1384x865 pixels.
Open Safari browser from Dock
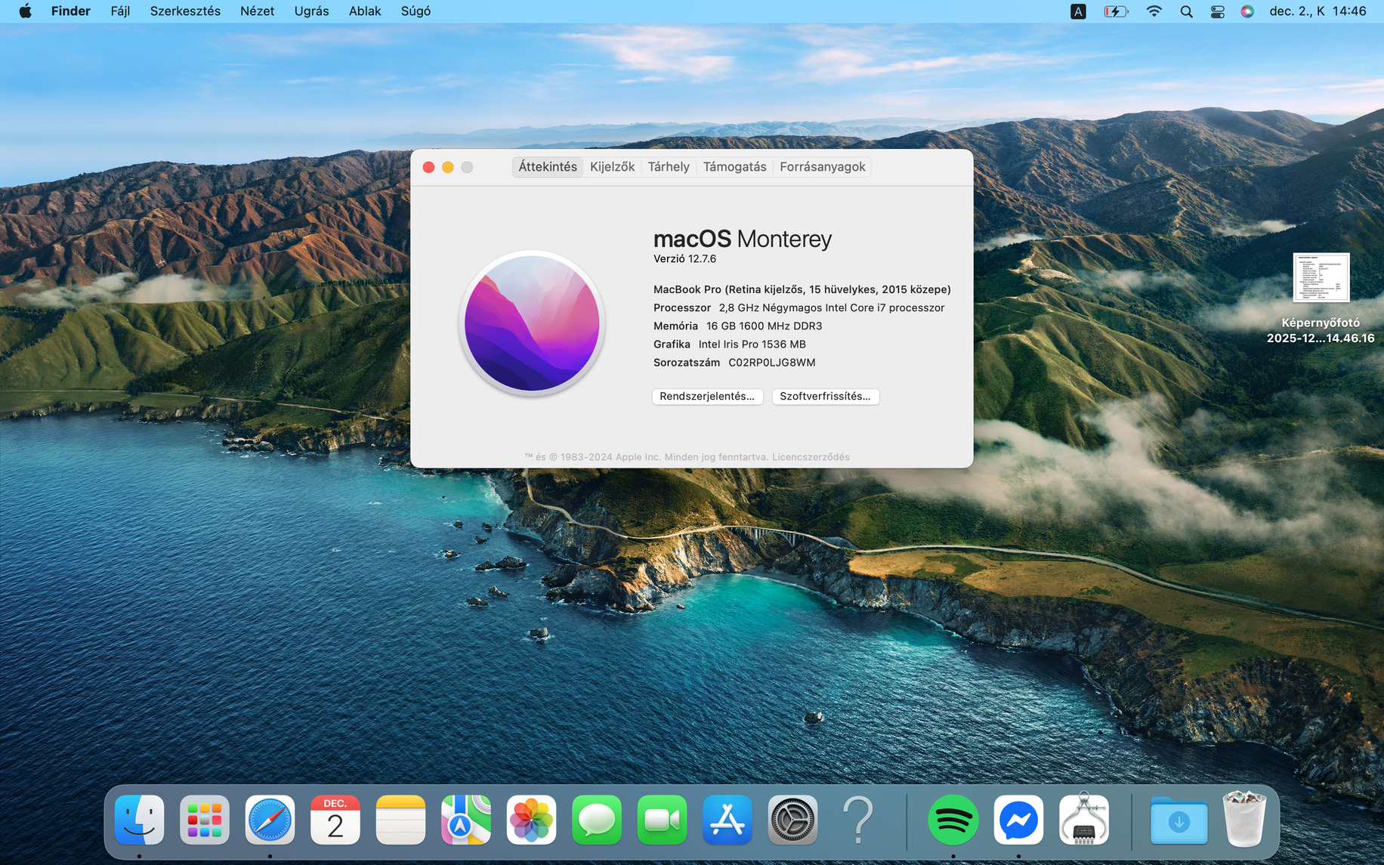pyautogui.click(x=270, y=820)
